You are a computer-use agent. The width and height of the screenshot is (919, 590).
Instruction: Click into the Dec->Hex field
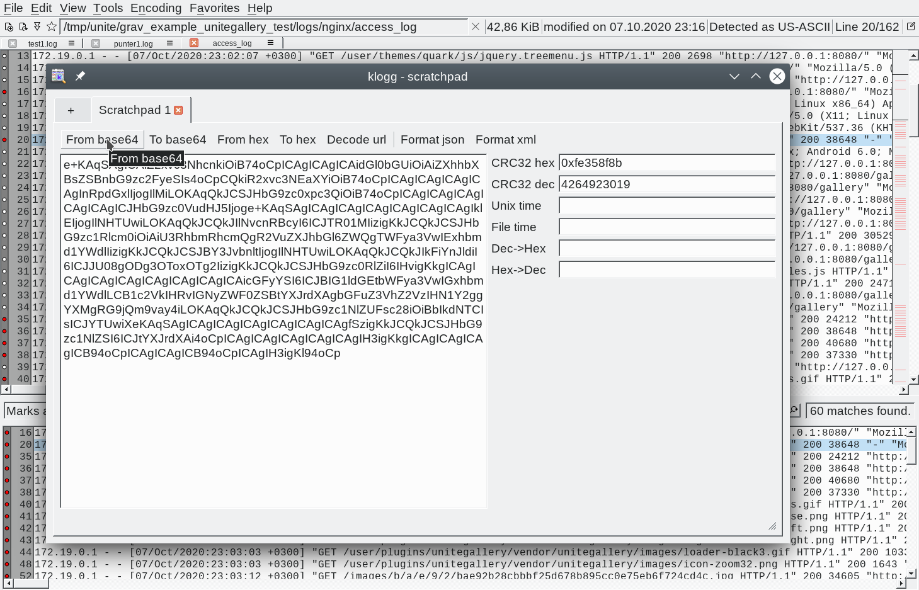coord(667,249)
